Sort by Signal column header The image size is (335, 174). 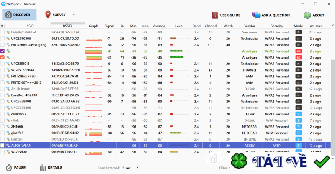[109, 26]
